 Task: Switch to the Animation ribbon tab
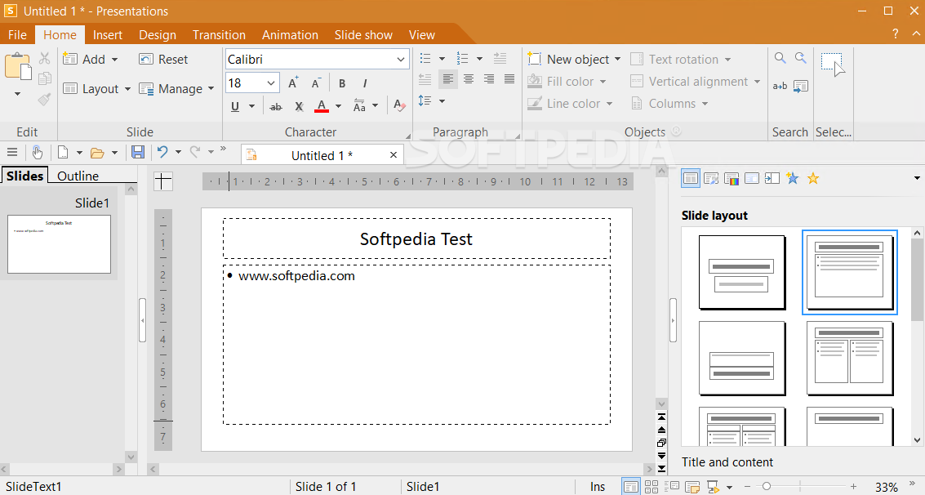(x=290, y=35)
